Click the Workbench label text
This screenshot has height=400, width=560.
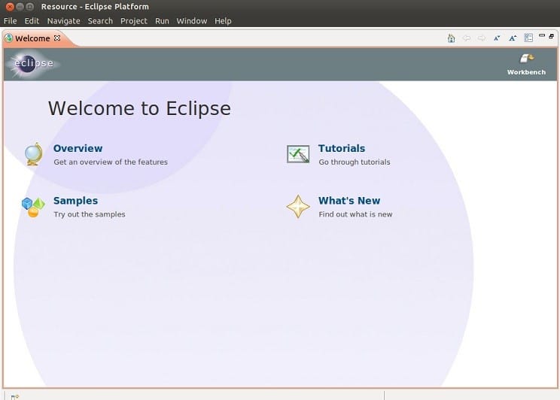point(526,72)
